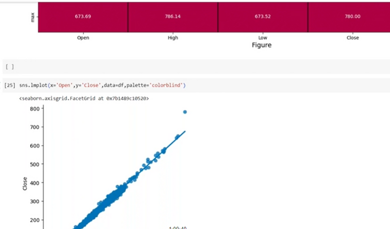This screenshot has width=390, height=229.
Task: Click the 'Figure' axis title under heatmap
Action: 261,45
